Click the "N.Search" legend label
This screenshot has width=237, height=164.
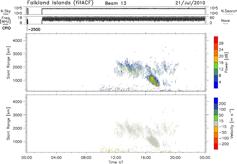(229, 11)
